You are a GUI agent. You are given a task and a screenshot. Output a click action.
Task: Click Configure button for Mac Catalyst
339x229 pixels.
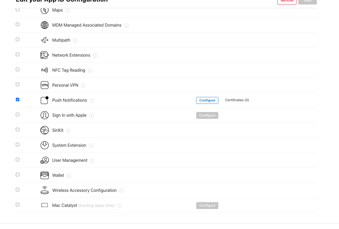(207, 206)
